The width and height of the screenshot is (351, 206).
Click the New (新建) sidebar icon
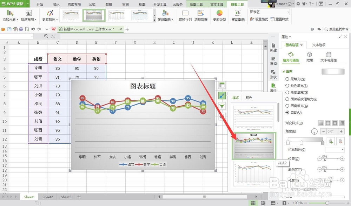pyautogui.click(x=273, y=48)
